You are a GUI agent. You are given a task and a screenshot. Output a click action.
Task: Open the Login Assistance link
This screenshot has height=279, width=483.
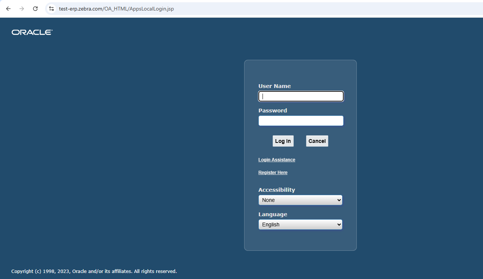[x=276, y=160]
